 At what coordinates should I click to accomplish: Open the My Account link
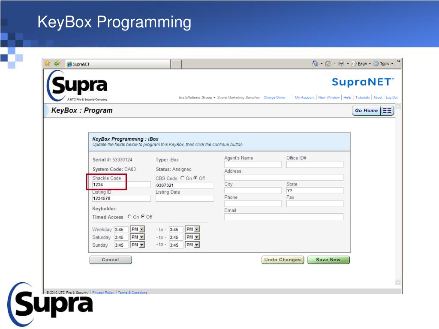[305, 97]
